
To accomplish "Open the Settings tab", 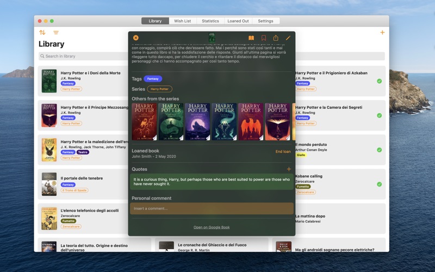I will [x=265, y=21].
